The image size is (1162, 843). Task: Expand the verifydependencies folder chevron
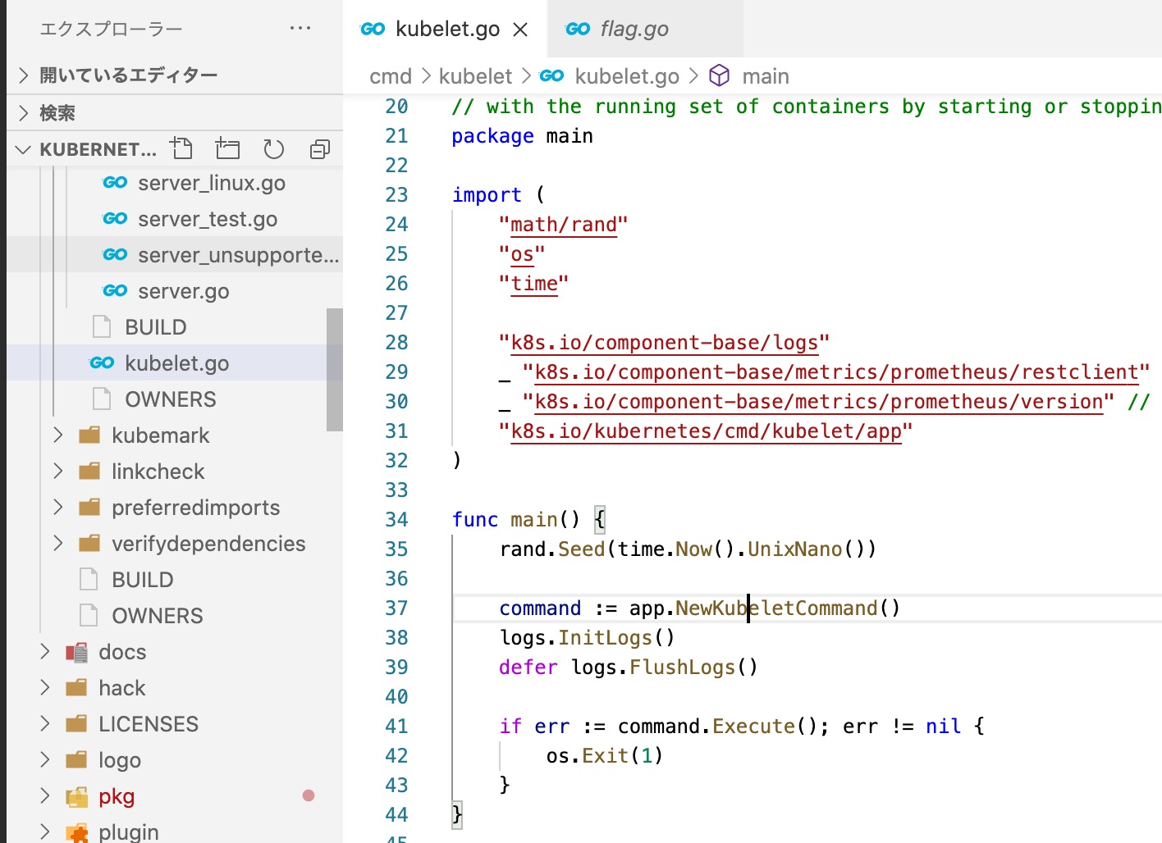[58, 543]
